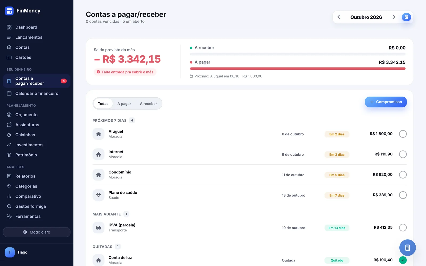Add a new Compromisso
426x266 pixels.
click(x=386, y=102)
